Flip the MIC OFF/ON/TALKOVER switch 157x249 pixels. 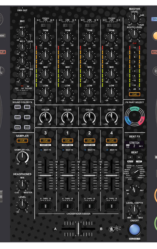[24, 93]
